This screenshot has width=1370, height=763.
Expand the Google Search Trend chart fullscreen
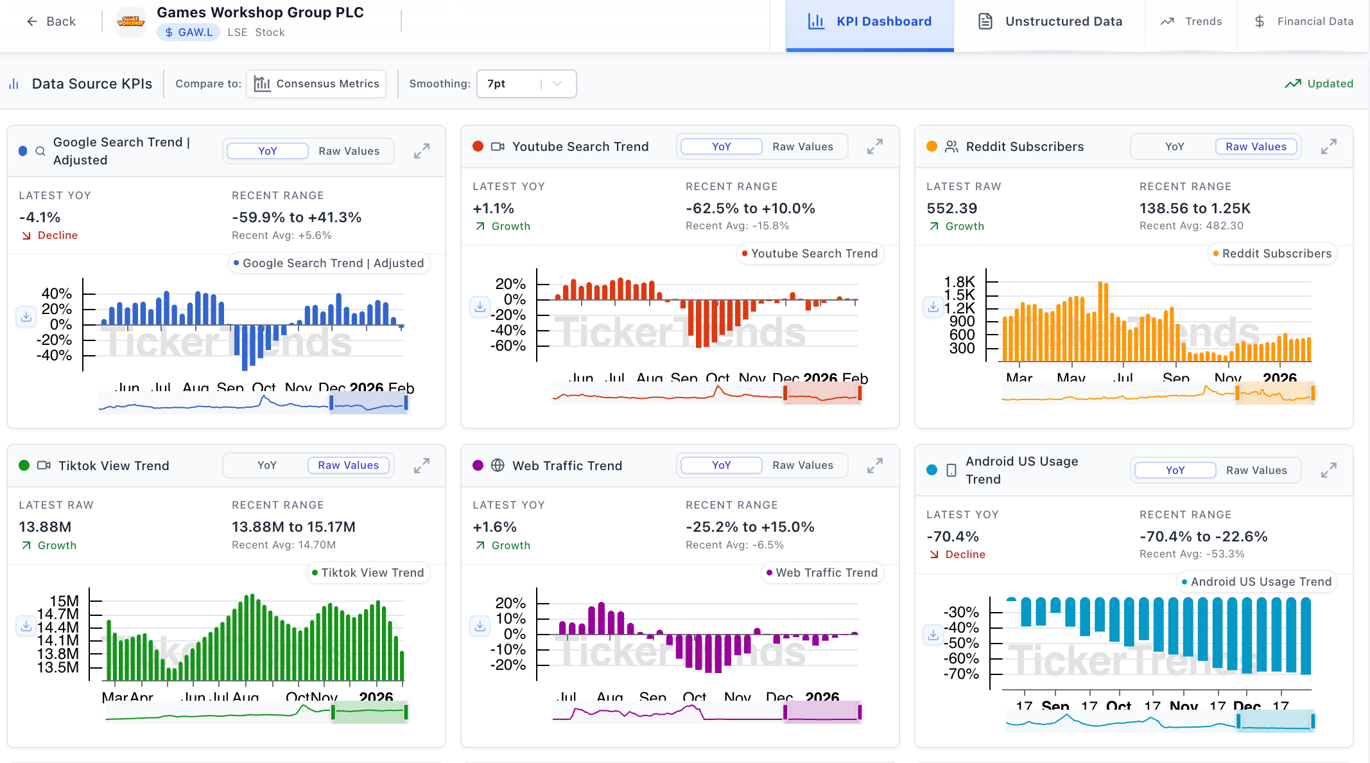click(421, 152)
